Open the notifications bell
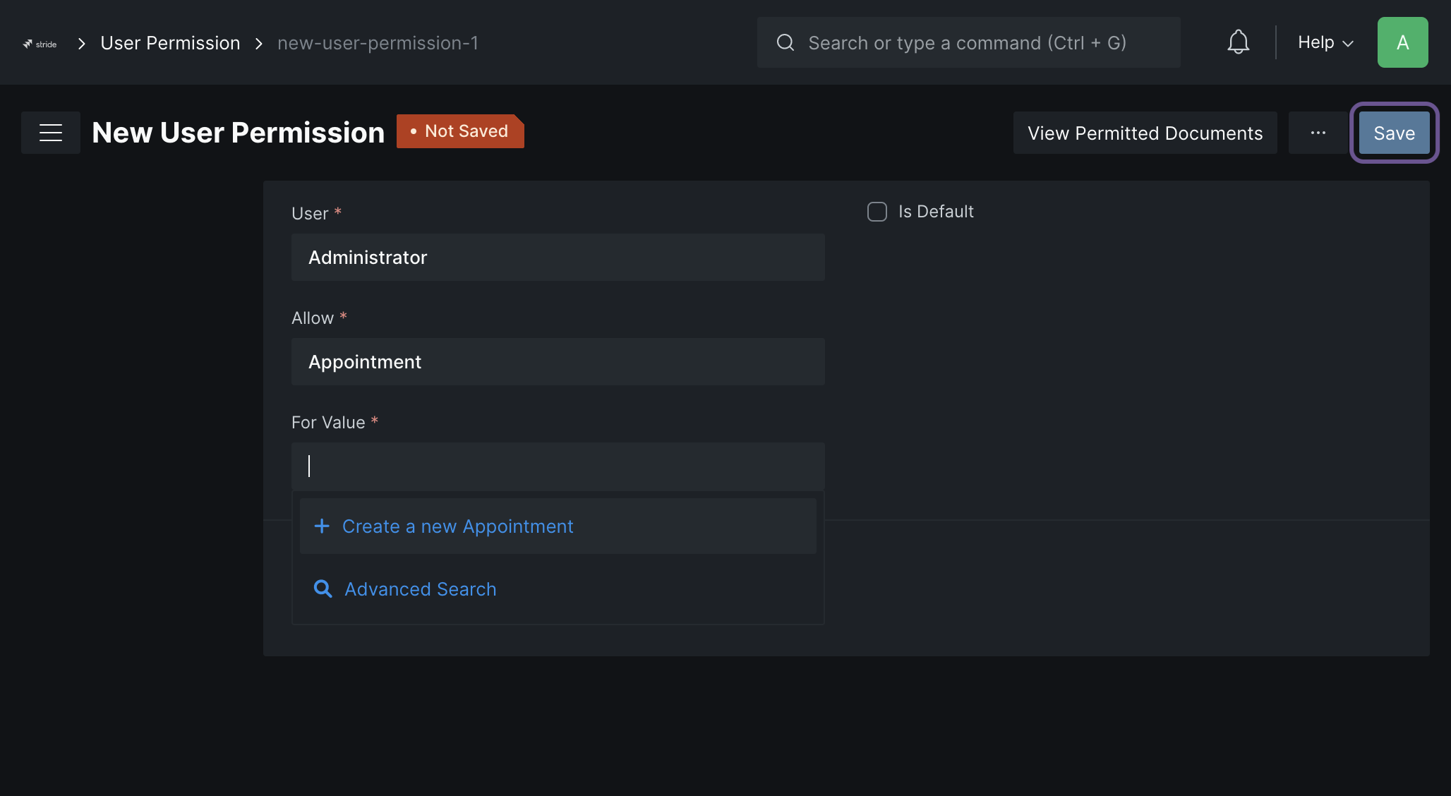Viewport: 1451px width, 796px height. coord(1238,42)
